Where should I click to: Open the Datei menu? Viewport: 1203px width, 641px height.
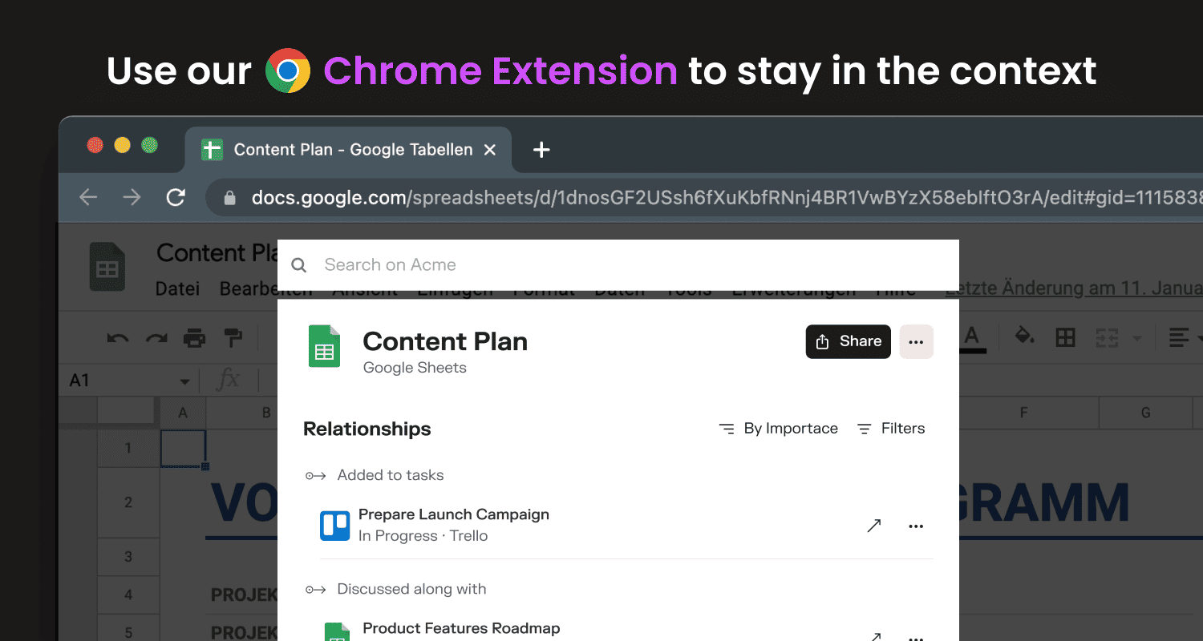click(177, 288)
